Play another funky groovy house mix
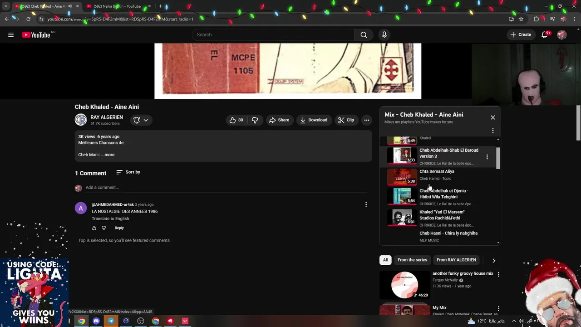 coord(463,274)
